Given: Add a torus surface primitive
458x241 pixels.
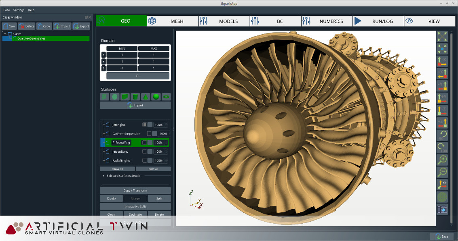Looking at the screenshot, I should pyautogui.click(x=166, y=97).
